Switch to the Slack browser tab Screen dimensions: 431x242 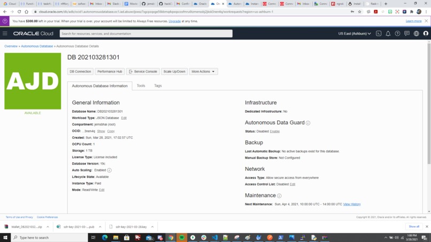[113, 4]
